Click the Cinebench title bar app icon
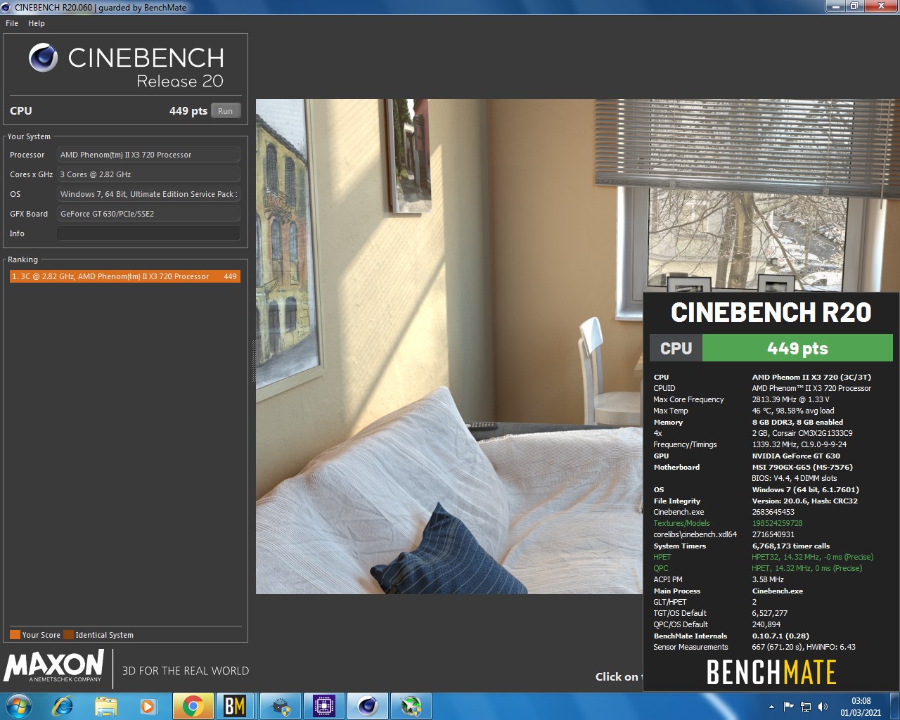 click(x=6, y=7)
